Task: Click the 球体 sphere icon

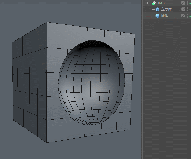Action: pyautogui.click(x=157, y=16)
